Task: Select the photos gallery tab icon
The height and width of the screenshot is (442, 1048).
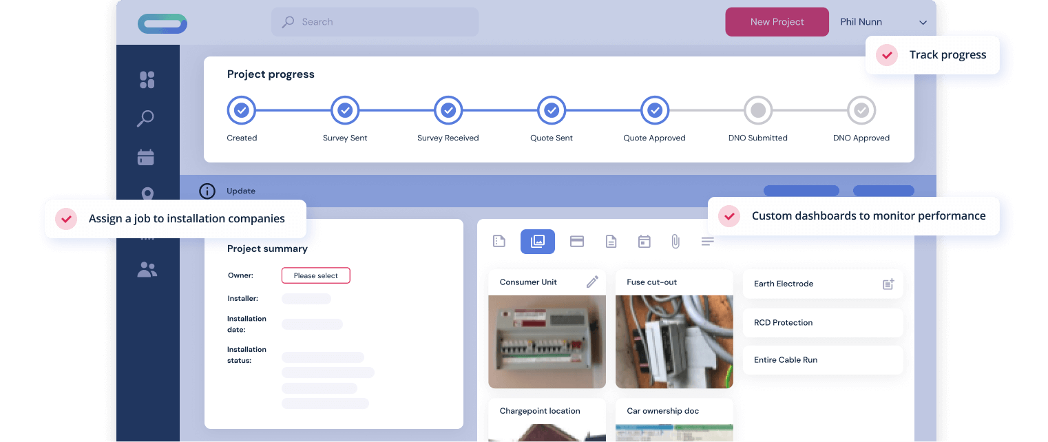Action: pyautogui.click(x=538, y=242)
